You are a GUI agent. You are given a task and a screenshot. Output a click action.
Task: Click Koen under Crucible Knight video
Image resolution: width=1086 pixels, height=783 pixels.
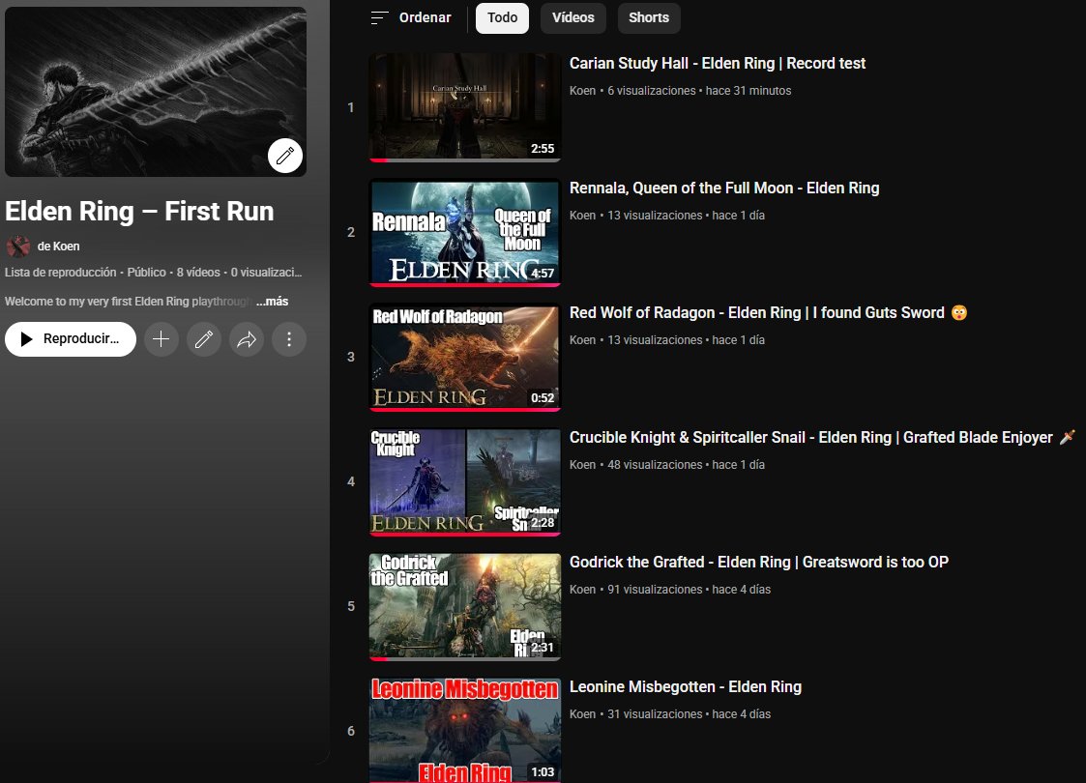[x=582, y=465]
